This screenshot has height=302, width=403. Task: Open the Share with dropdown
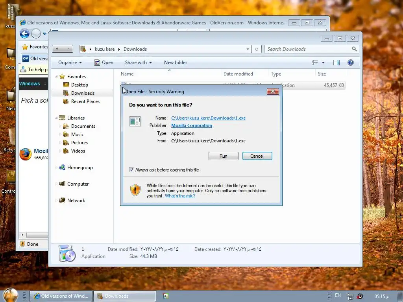(x=138, y=63)
